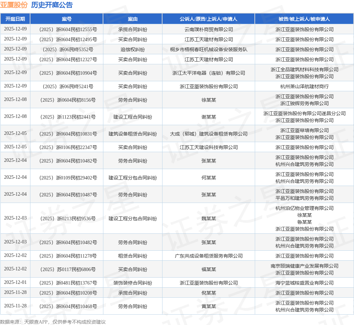Click plaintiff 江苏工天建设科技有限公司
The image size is (354, 325).
pyautogui.click(x=208, y=148)
